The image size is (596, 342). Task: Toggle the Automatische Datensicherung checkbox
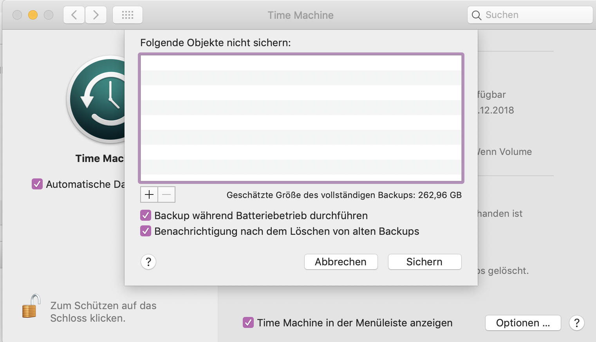[x=37, y=184]
